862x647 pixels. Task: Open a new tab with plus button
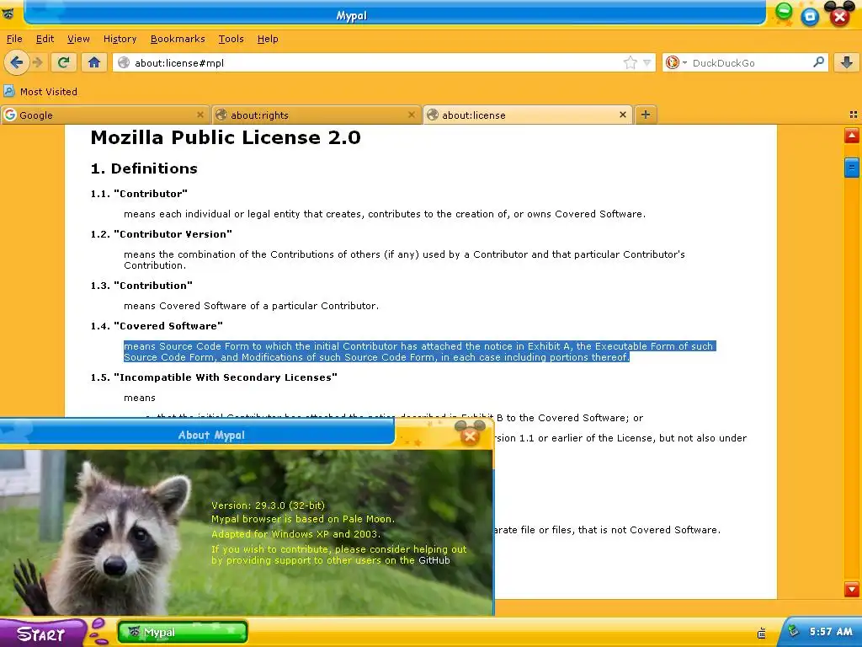(646, 115)
